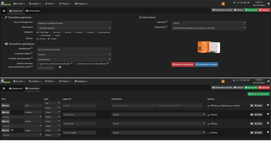271x144 pixels.
Task: Remove the Toggle command with its minus icon
Action: tap(268, 132)
